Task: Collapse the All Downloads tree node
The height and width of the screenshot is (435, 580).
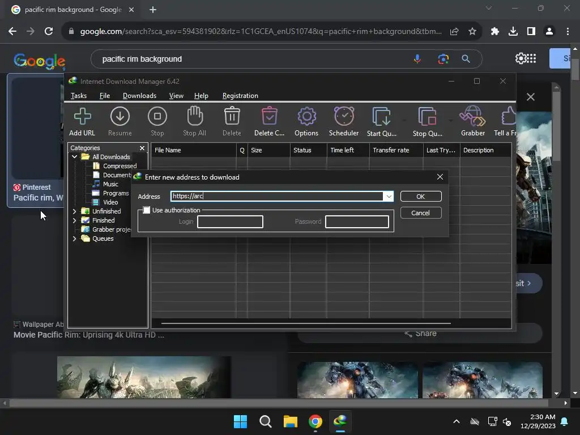Action: [74, 157]
